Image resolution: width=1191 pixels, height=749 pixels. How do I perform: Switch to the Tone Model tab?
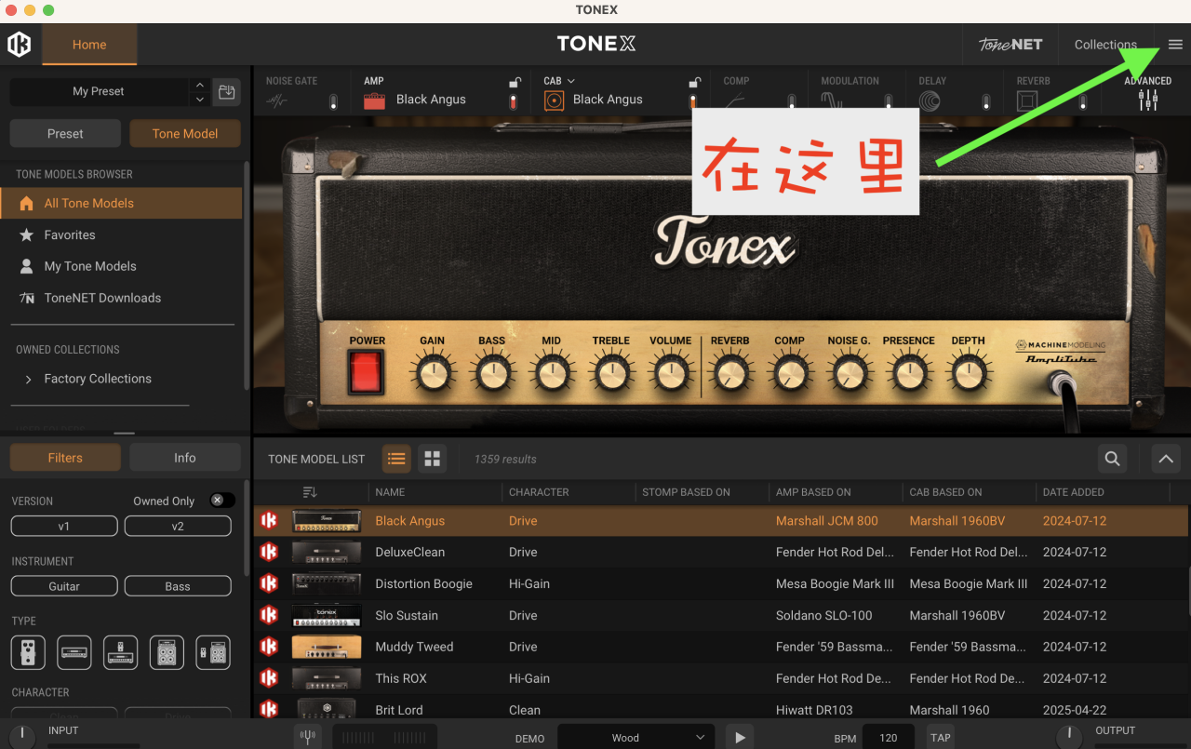pyautogui.click(x=185, y=133)
